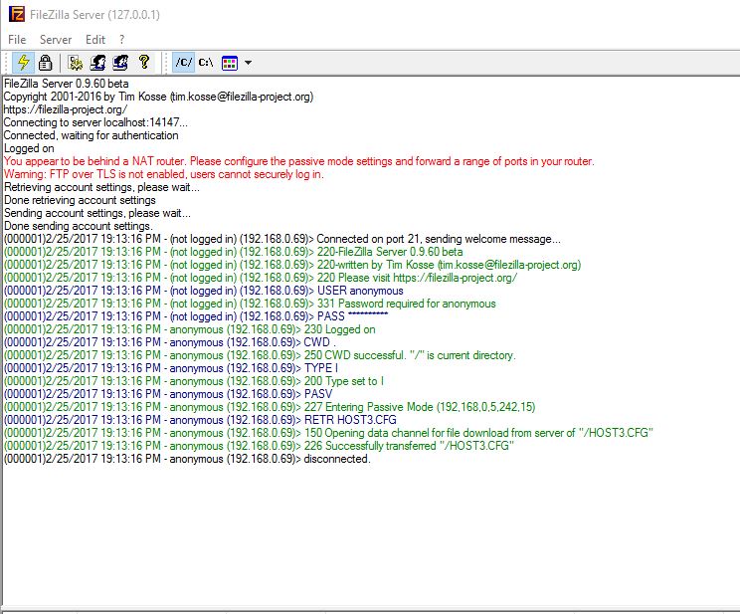Select '220 Please visit https://filezilla-project.org/' line
Viewport: 740px width, 614px height.
pos(261,278)
